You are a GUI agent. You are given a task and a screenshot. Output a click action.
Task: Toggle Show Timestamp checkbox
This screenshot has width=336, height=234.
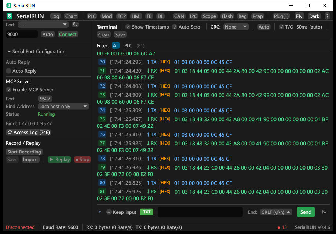(x=128, y=27)
